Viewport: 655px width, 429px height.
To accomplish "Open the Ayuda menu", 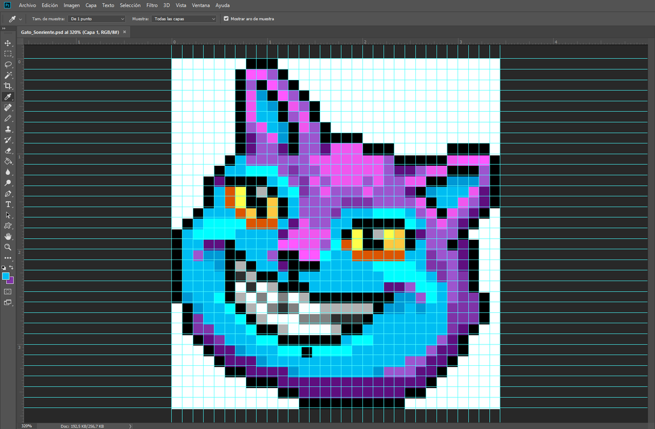I will pos(223,5).
